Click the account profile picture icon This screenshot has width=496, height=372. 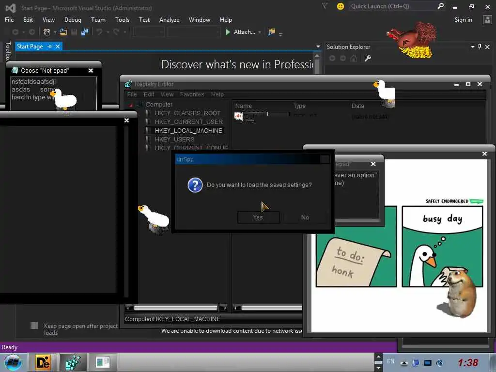coord(487,19)
